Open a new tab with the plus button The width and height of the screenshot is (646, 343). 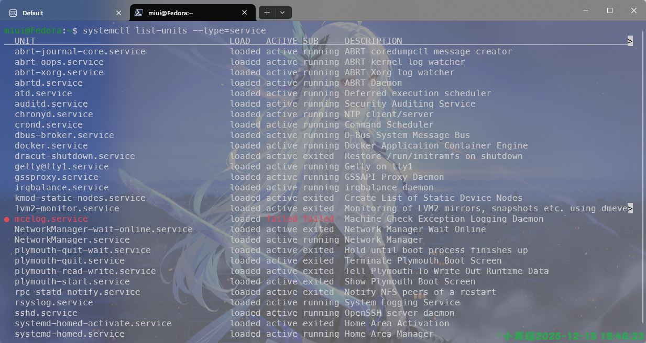(267, 13)
